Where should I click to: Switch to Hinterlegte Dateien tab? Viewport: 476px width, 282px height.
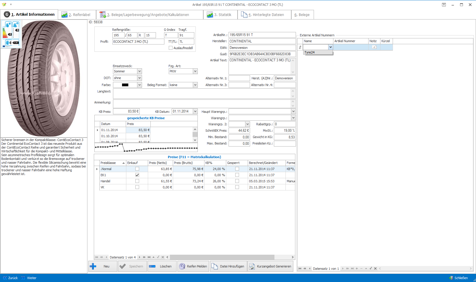click(x=264, y=15)
